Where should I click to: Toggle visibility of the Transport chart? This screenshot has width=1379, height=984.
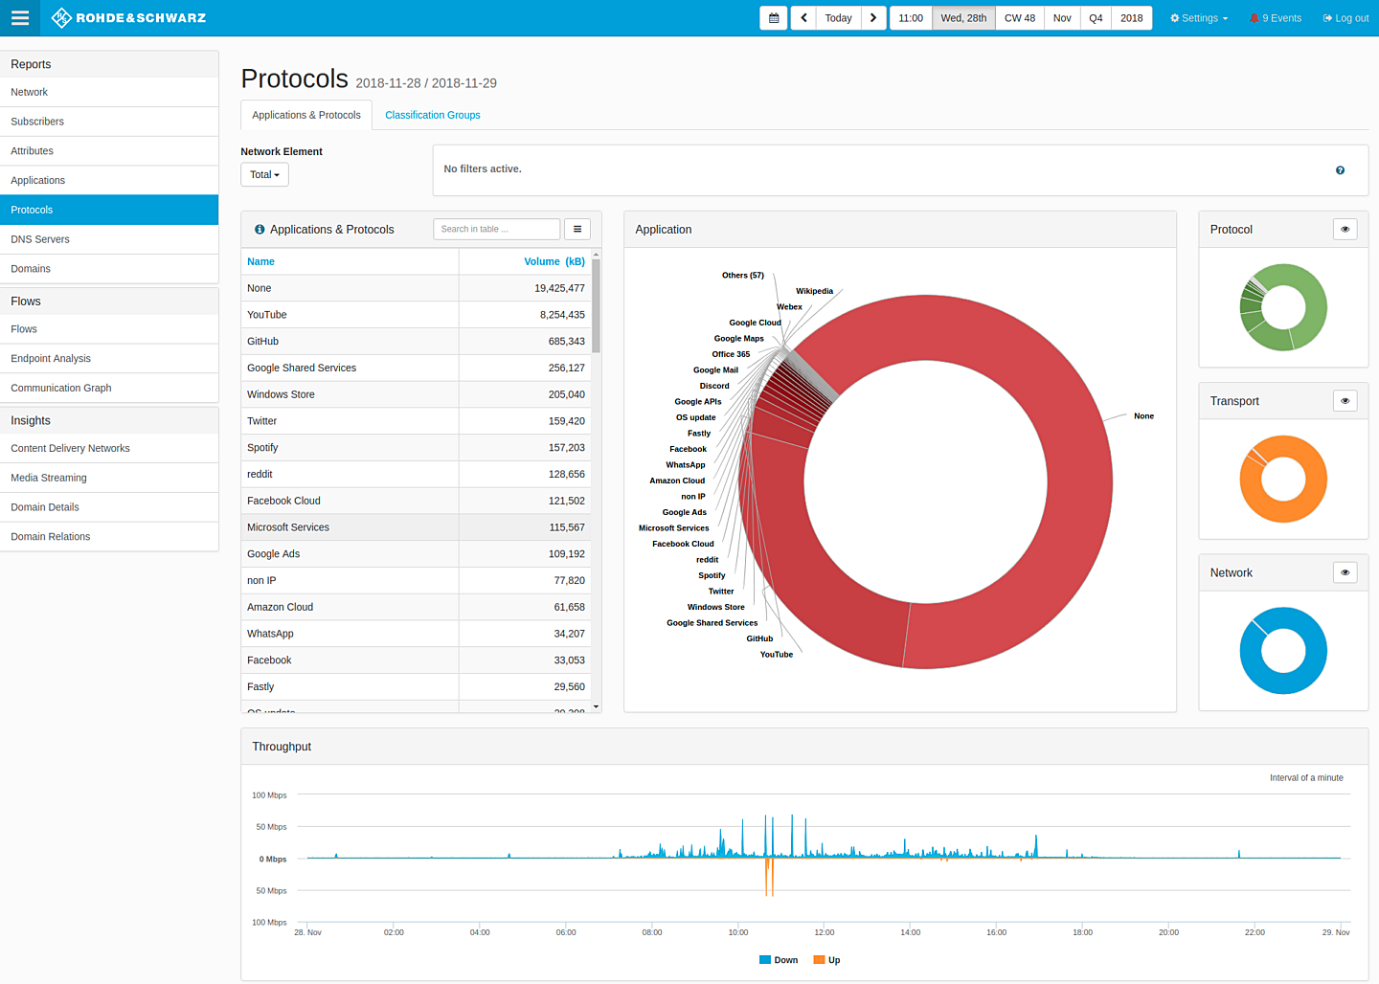coord(1345,400)
